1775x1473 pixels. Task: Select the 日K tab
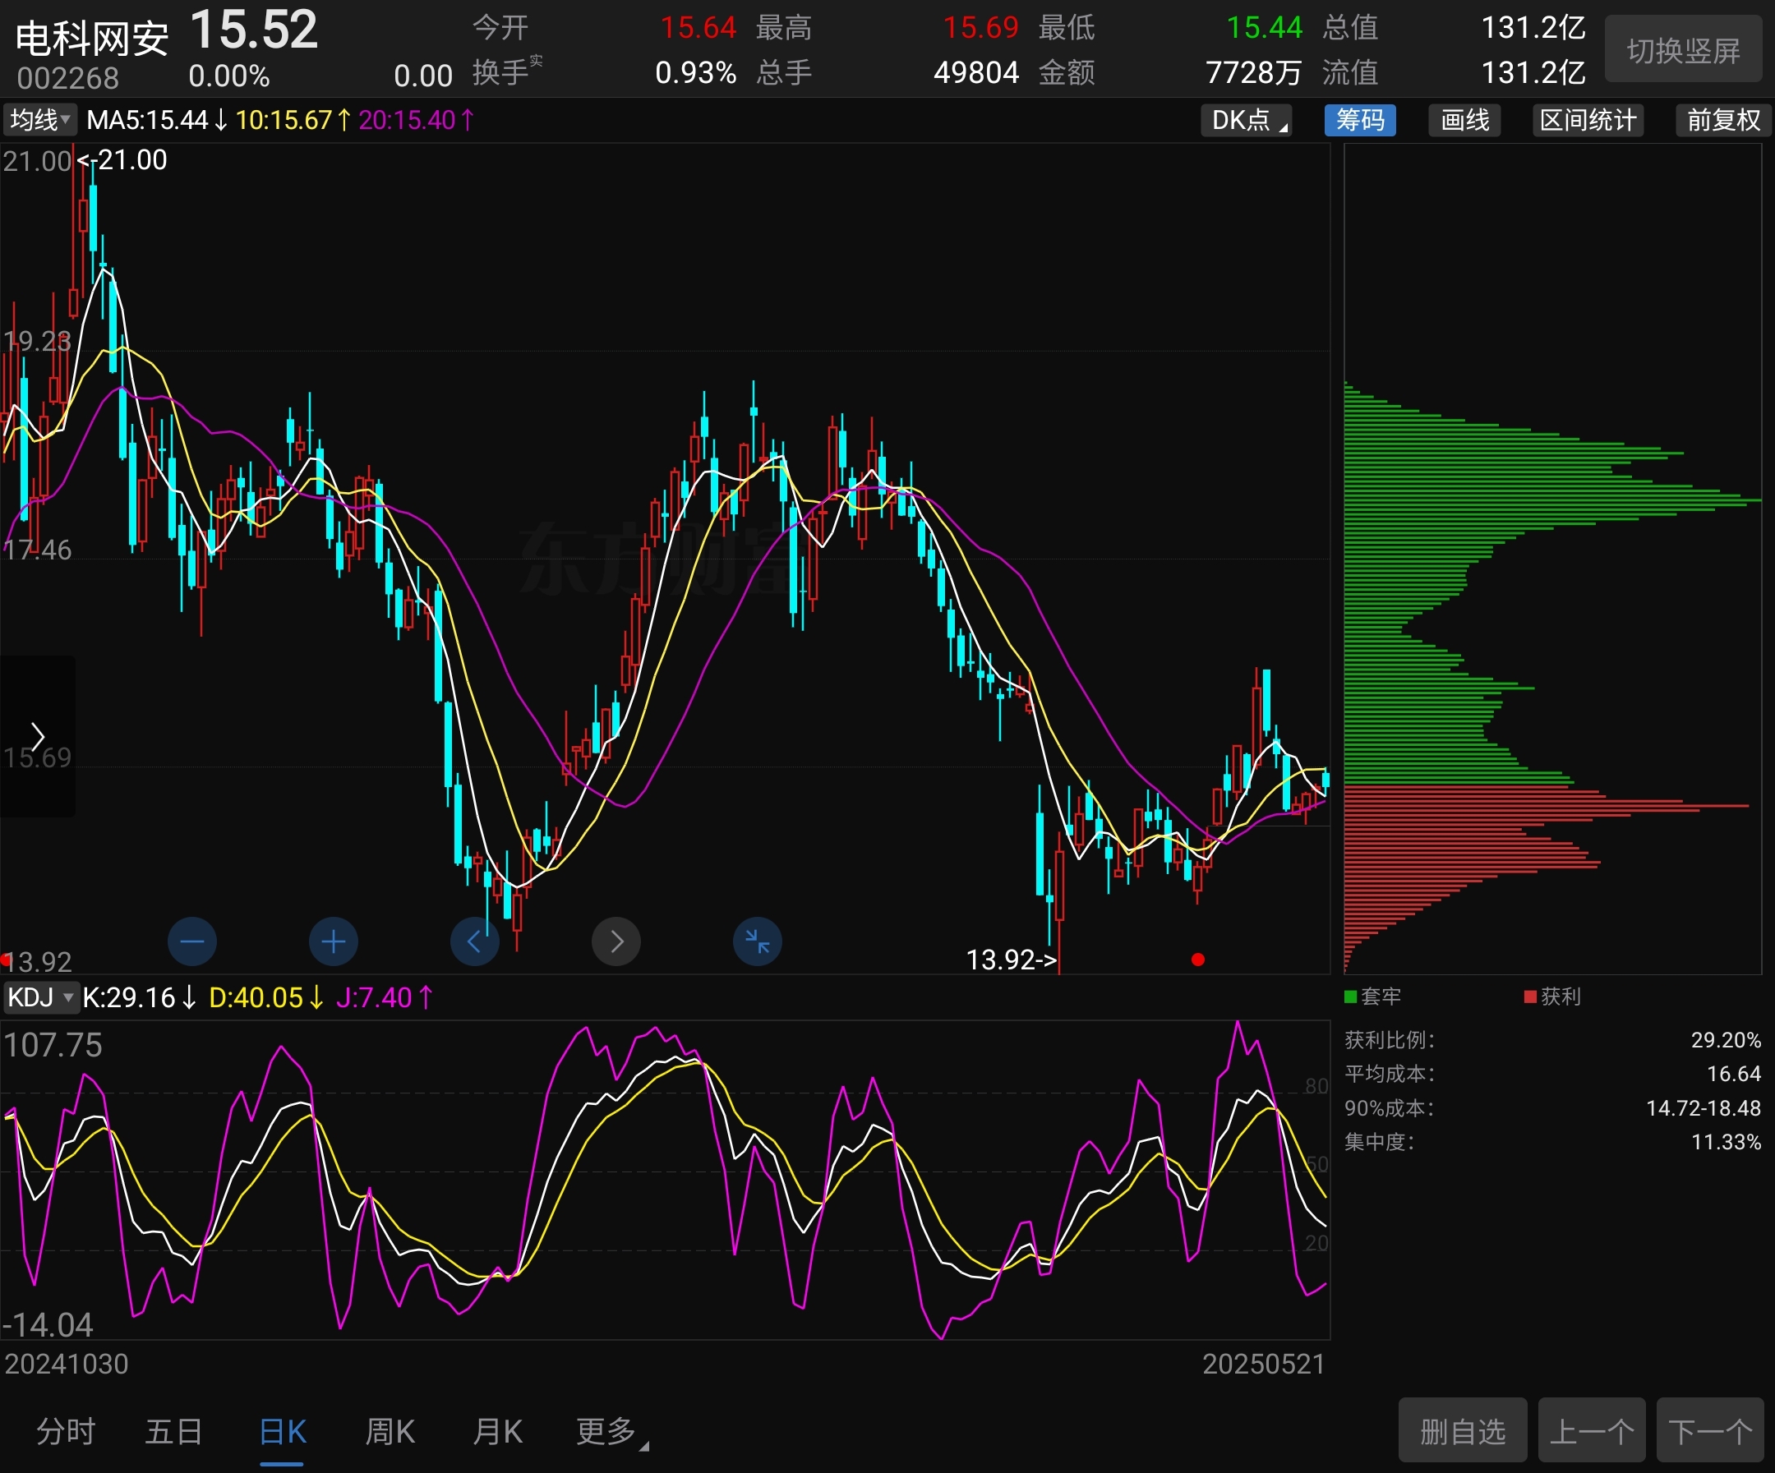pos(283,1432)
